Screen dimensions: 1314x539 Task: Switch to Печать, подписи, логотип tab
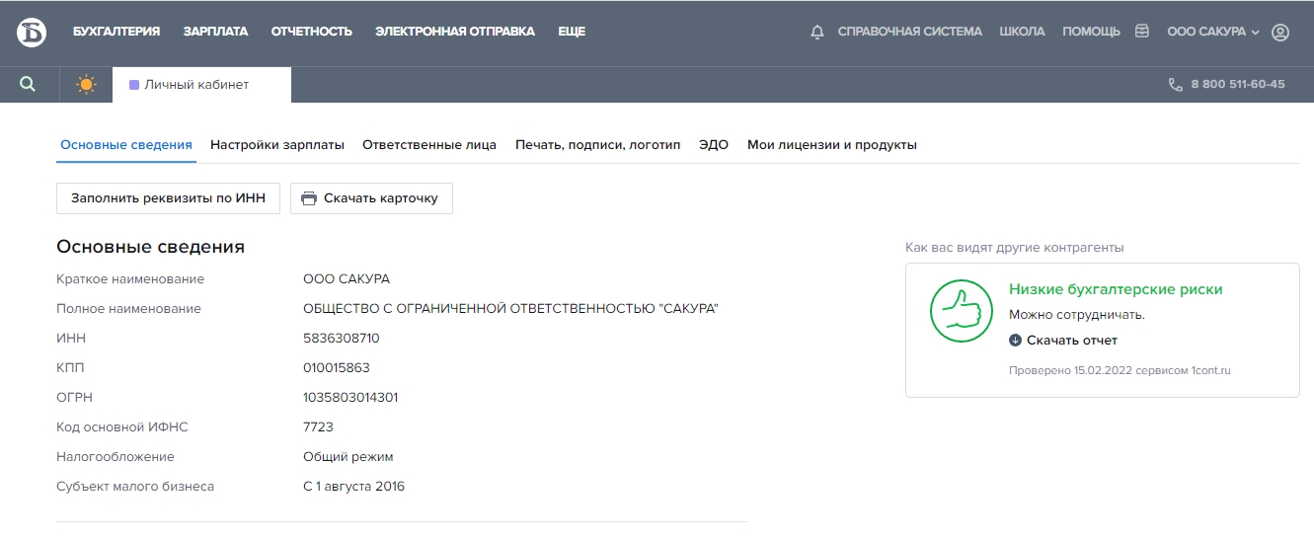598,145
